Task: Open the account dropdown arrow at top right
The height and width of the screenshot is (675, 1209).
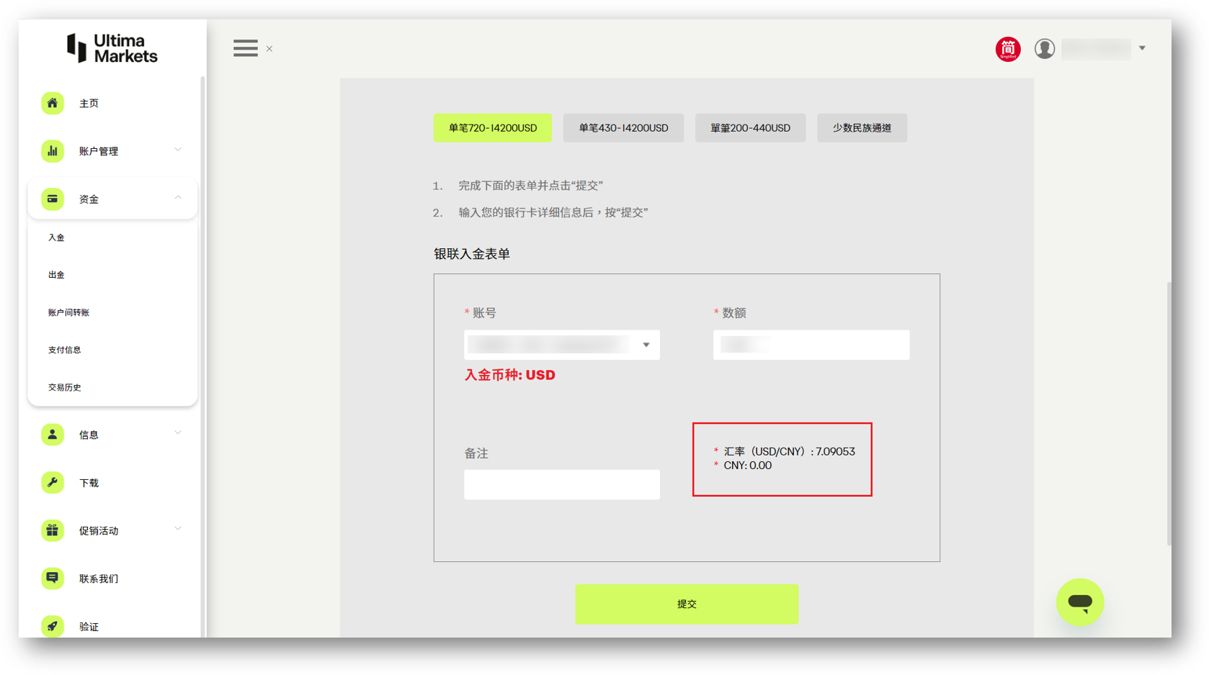Action: pos(1142,48)
